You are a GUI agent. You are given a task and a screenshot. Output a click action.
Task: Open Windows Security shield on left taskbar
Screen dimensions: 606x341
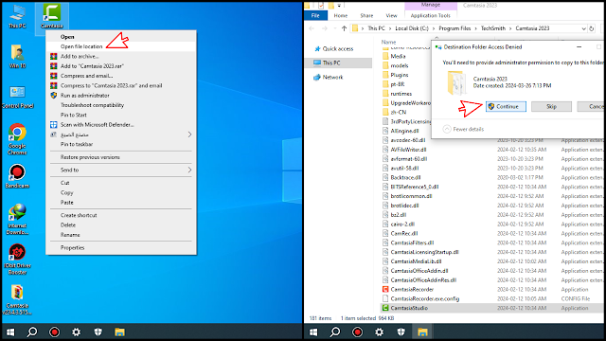(x=98, y=332)
